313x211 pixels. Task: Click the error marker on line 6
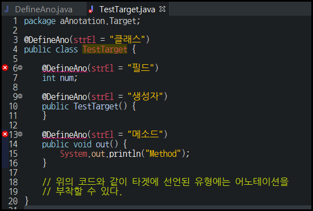tap(5, 68)
